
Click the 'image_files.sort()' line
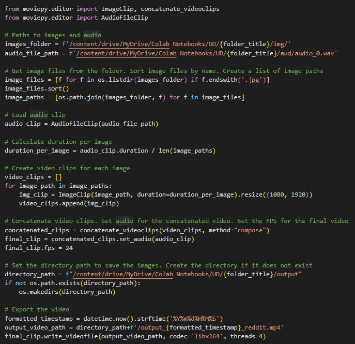[x=37, y=88]
